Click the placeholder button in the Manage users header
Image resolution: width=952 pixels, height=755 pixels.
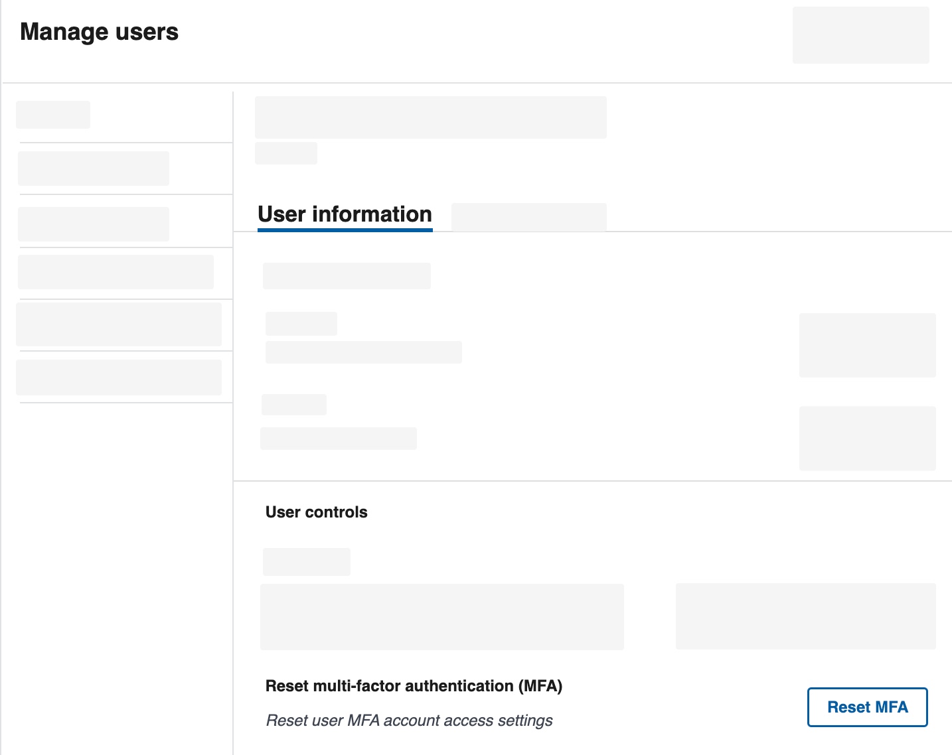(860, 35)
